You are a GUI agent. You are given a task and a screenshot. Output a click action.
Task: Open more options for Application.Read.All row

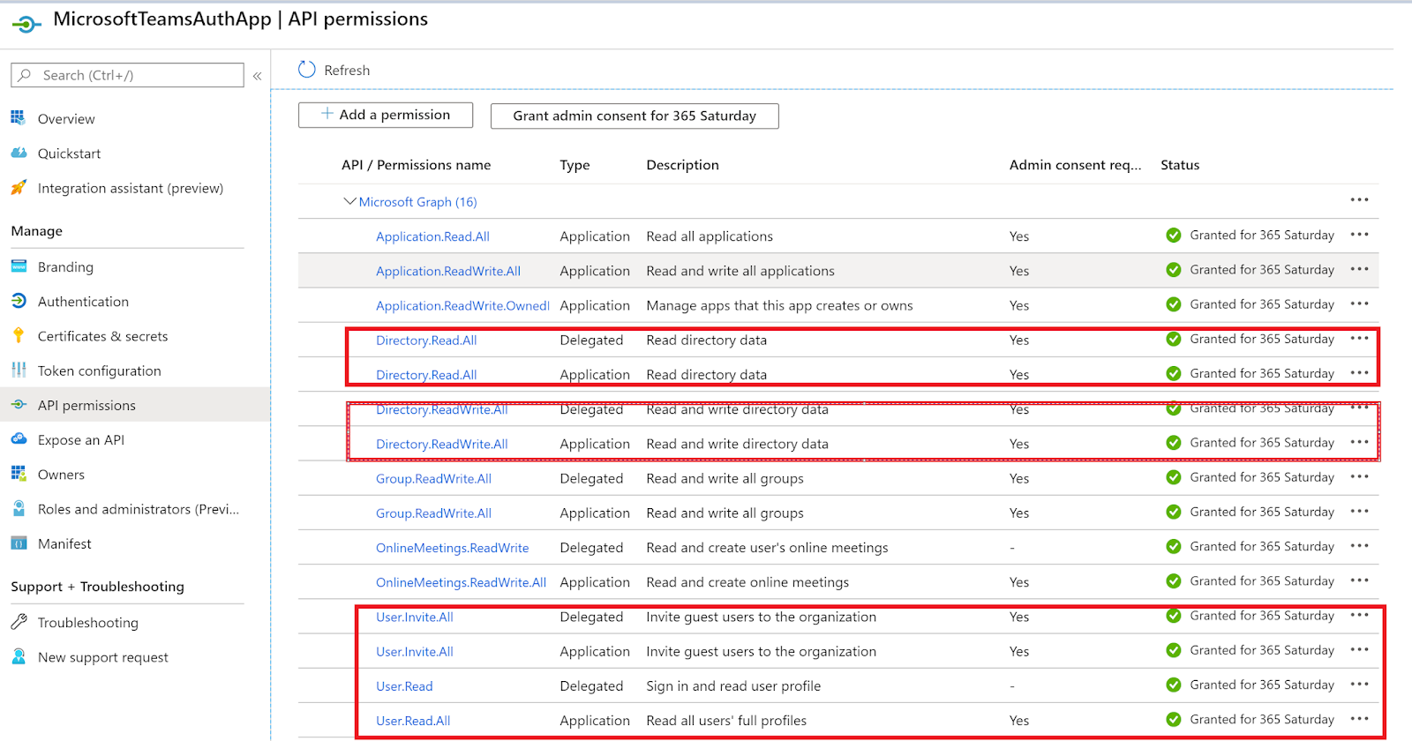pos(1359,235)
